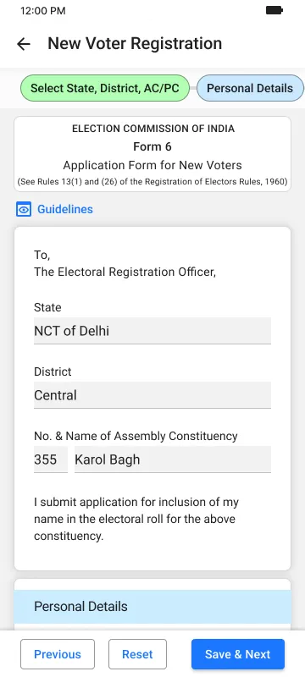Open Guidelines via the eye icon
The height and width of the screenshot is (677, 305).
click(x=24, y=210)
